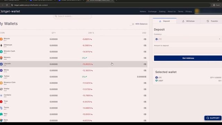
Task: Click the USDT icon in Selected wallet
Action: 156,81
